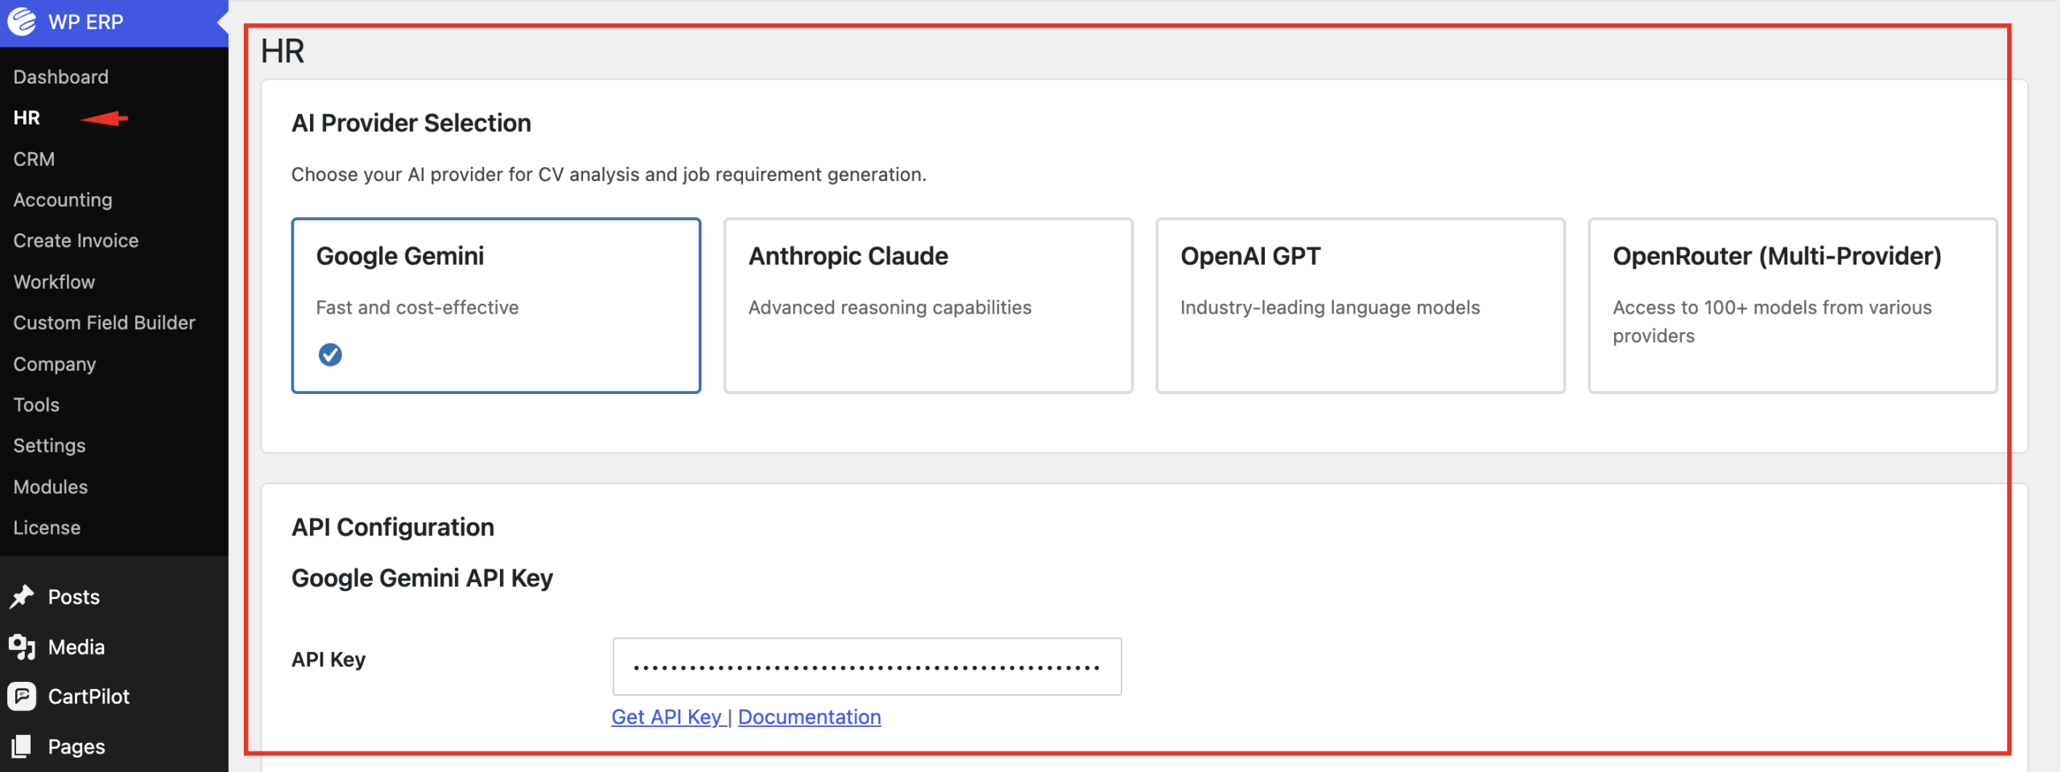This screenshot has height=772, width=2061.
Task: Select the HR submenu item
Action: coord(27,118)
